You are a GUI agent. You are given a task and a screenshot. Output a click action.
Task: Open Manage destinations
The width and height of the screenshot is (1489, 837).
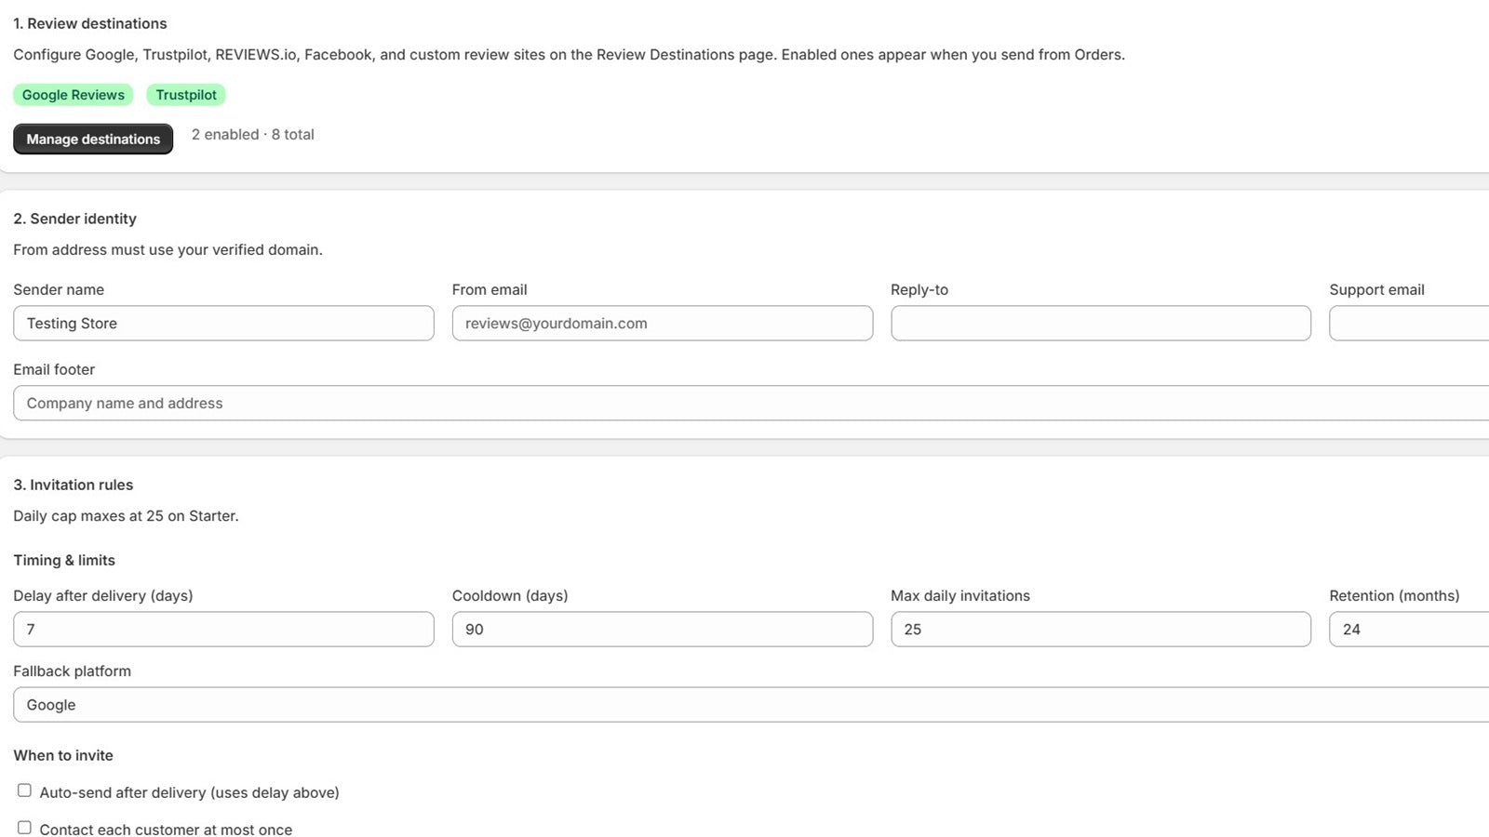(x=93, y=139)
